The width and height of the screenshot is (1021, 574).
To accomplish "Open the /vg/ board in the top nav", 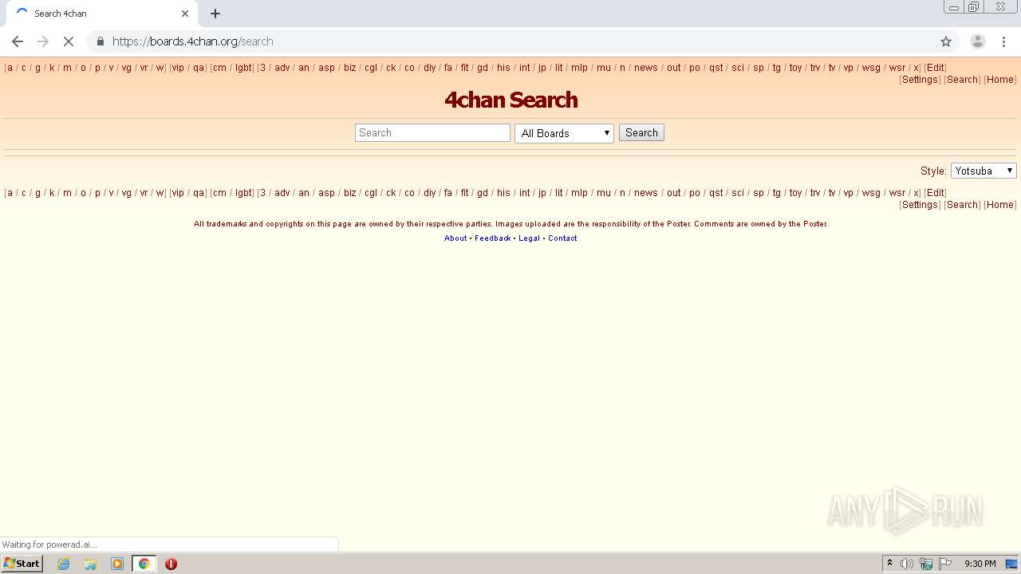I will 126,68.
